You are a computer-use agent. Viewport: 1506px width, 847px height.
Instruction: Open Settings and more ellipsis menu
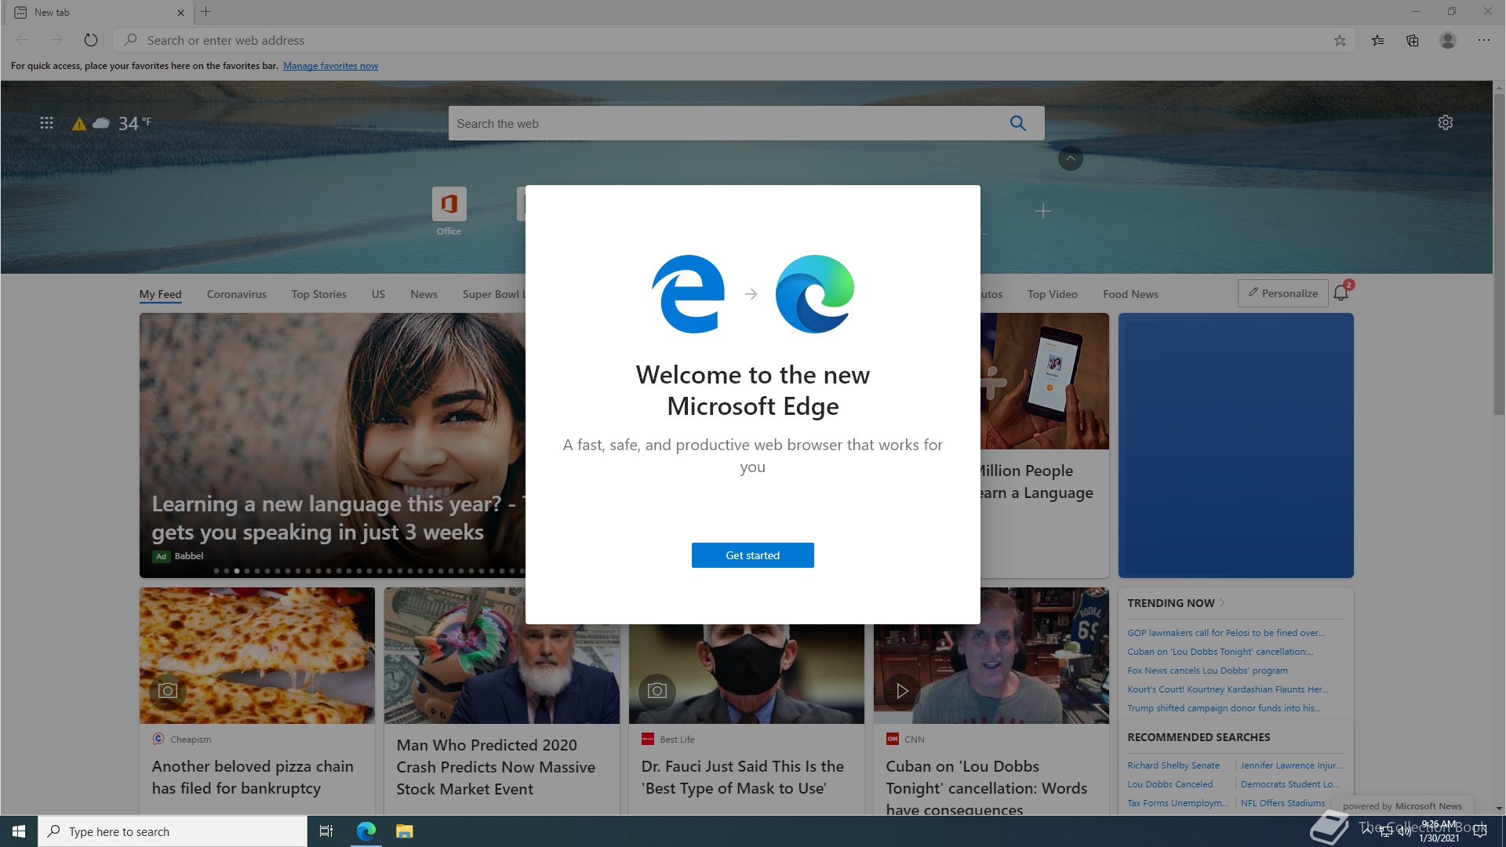(x=1484, y=40)
